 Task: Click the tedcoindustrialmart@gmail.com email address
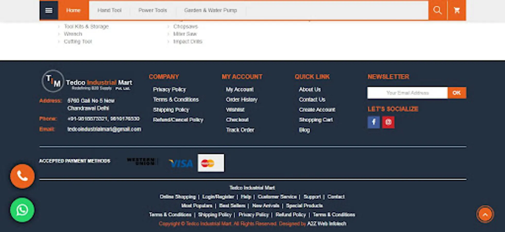[104, 129]
